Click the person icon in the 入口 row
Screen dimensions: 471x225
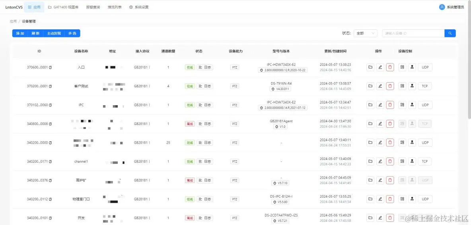(412, 67)
